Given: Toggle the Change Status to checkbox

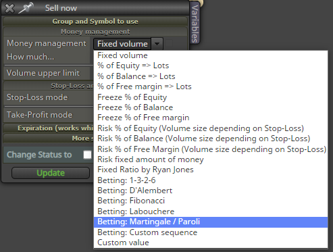Looking at the screenshot, I should (x=87, y=155).
